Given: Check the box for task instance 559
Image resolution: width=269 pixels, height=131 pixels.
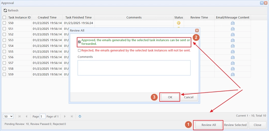Looking at the screenshot, I should (4, 74).
